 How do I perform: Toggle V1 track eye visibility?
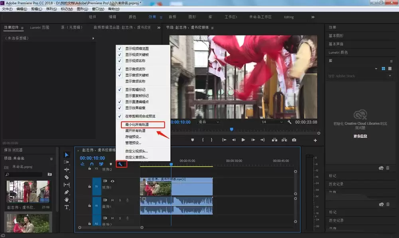click(113, 181)
